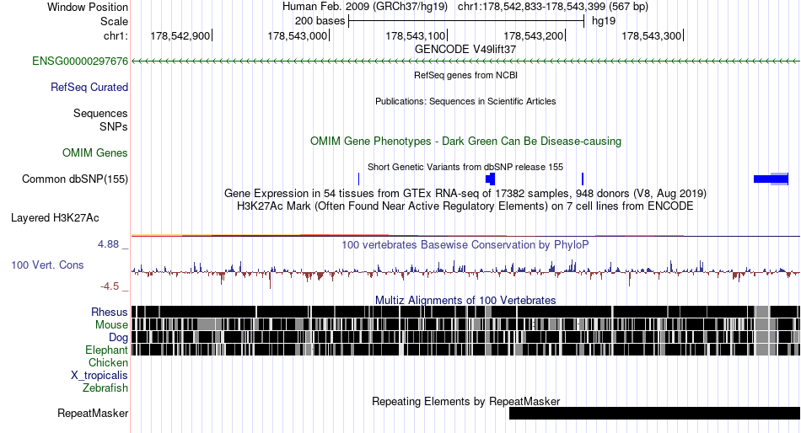Click Repeating Elements by RepeatMasker title
The image size is (801, 433).
click(466, 401)
